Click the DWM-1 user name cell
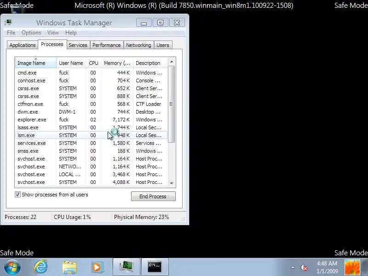368x276 pixels. pyautogui.click(x=67, y=112)
